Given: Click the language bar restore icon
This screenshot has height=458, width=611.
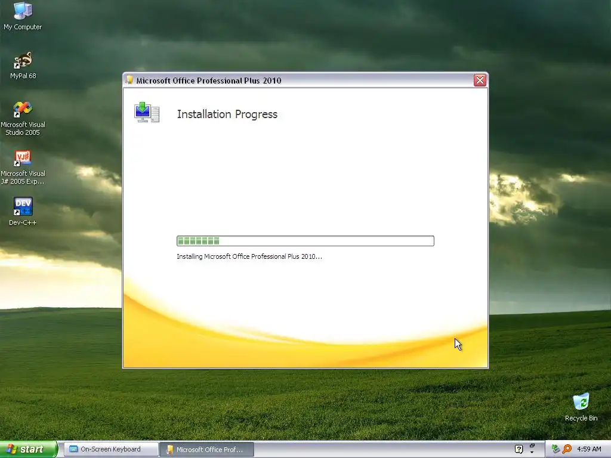Looking at the screenshot, I should point(532,445).
